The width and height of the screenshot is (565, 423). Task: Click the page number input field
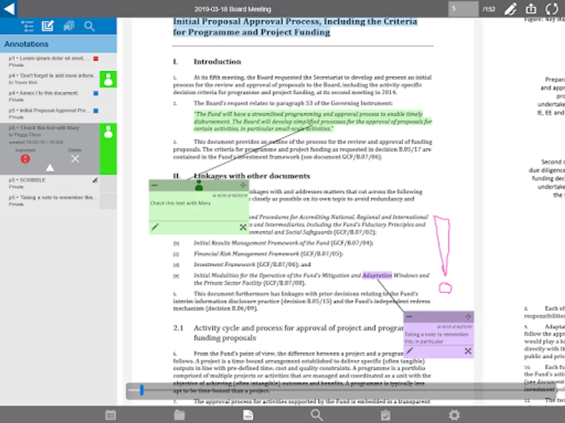(463, 9)
